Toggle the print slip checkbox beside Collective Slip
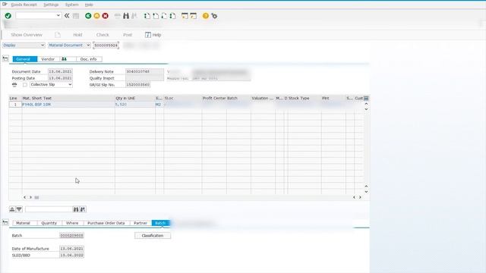 pos(25,85)
